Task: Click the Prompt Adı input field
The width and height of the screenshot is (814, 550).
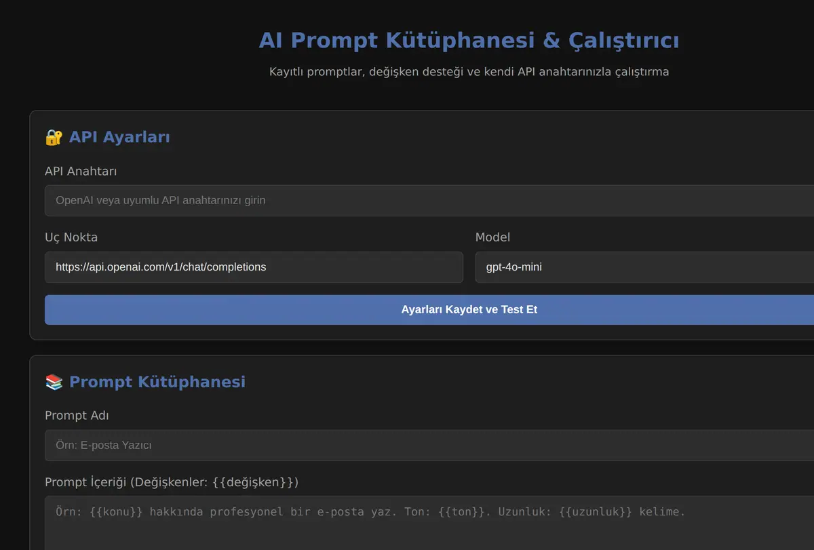Action: [x=429, y=446]
